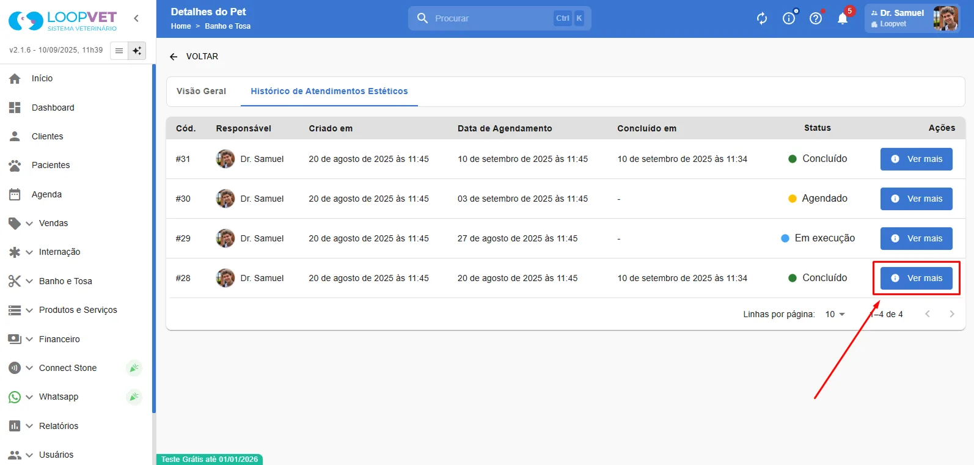Click the info circle icon in header

[x=789, y=18]
